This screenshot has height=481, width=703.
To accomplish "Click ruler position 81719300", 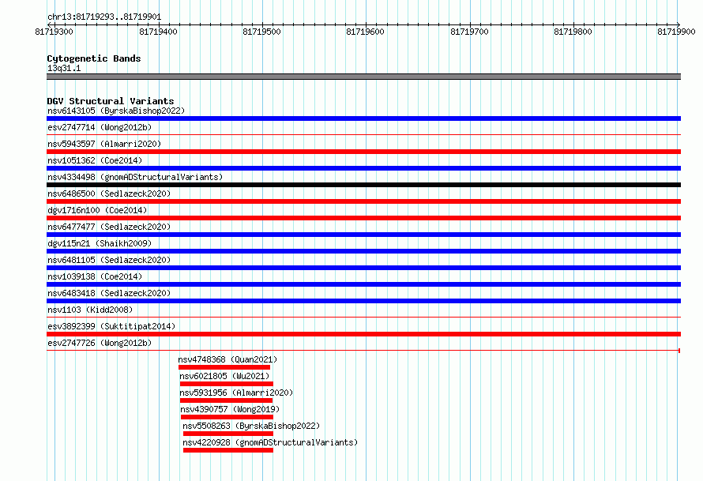I will [55, 32].
